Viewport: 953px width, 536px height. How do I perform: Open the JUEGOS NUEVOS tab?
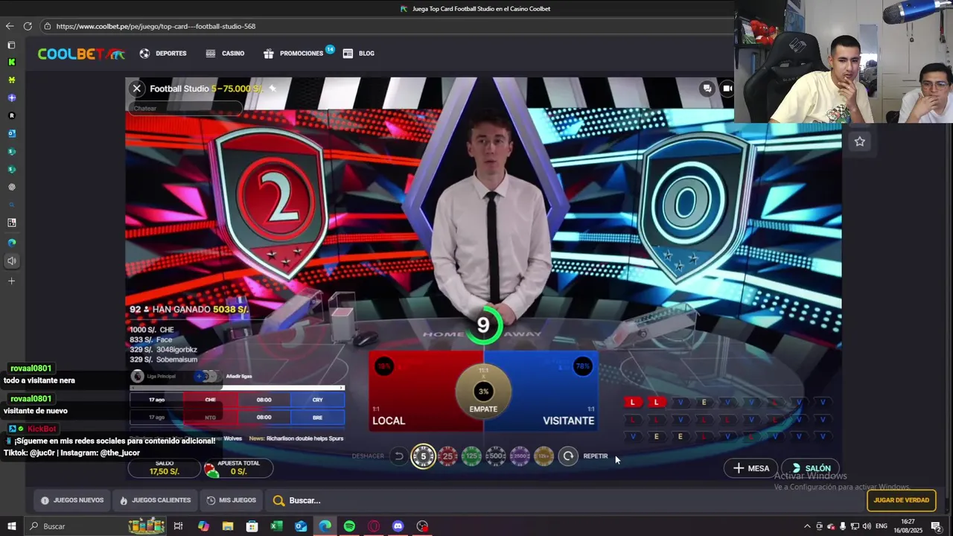(72, 500)
